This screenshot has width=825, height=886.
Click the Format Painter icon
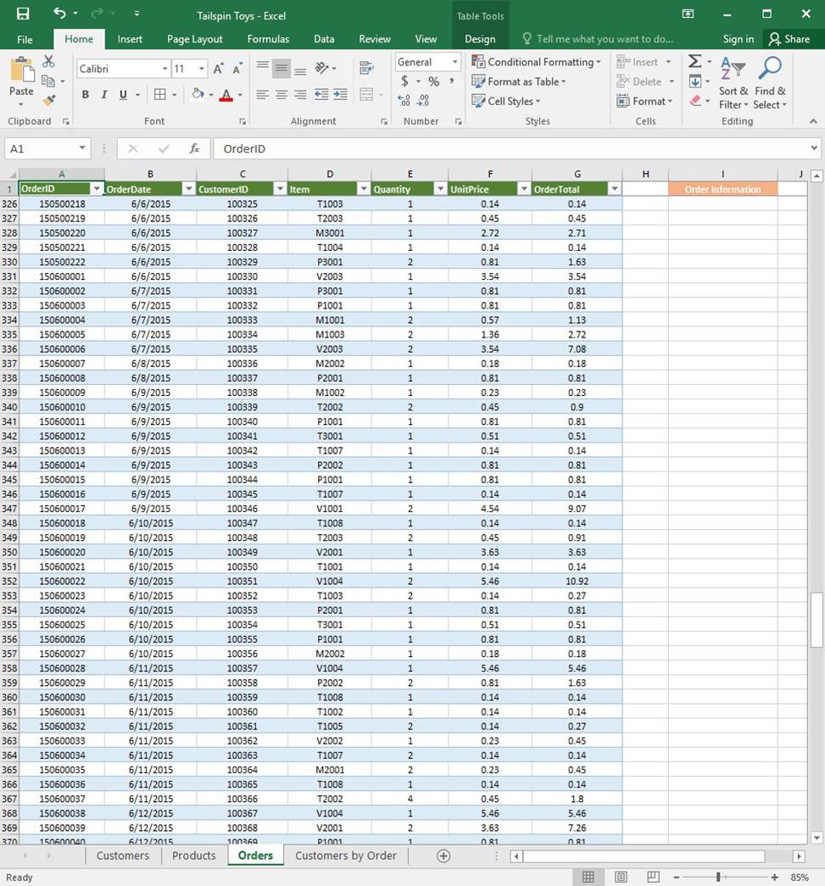(48, 100)
